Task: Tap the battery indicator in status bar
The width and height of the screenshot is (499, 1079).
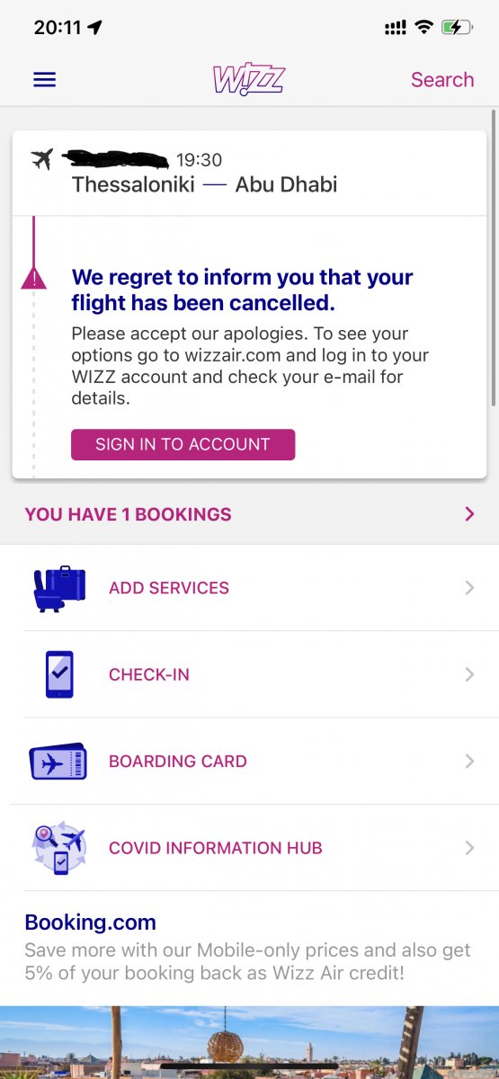Action: point(457,28)
